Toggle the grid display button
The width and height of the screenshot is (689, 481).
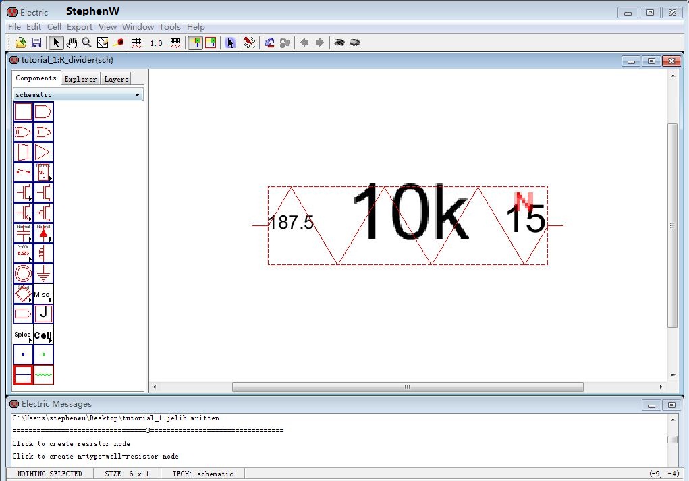(137, 43)
